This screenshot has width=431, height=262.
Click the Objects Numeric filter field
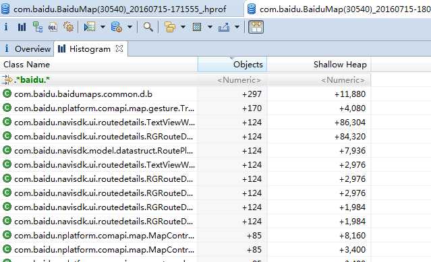point(232,80)
